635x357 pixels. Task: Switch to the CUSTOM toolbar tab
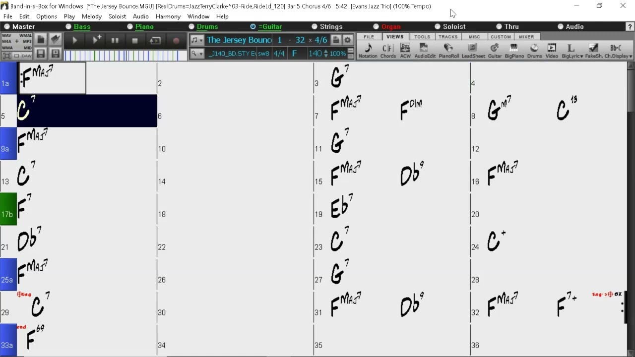(501, 37)
